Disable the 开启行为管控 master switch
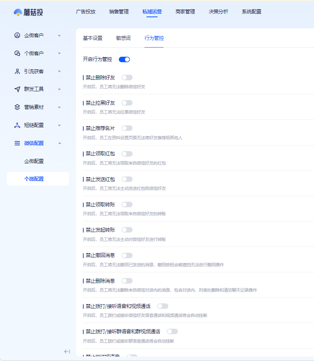 (x=124, y=59)
